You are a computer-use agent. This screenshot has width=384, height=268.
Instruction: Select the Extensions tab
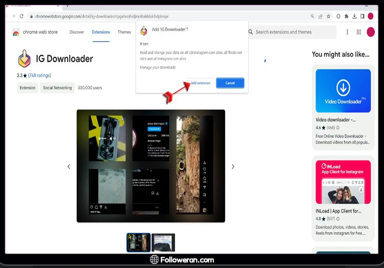point(101,32)
